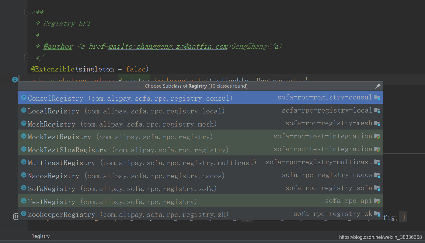The image size is (425, 243).
Task: Click the sofa-rpc-registry-consul module name
Action: click(325, 97)
